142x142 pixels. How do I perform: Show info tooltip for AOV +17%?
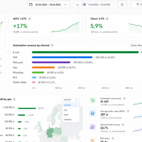29,19
